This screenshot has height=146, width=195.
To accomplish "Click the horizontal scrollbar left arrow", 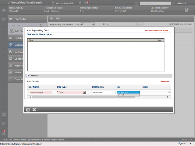I will coord(30,97).
